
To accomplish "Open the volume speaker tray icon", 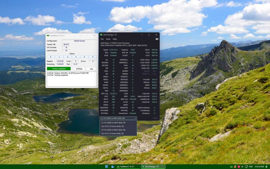I will 242,167.
